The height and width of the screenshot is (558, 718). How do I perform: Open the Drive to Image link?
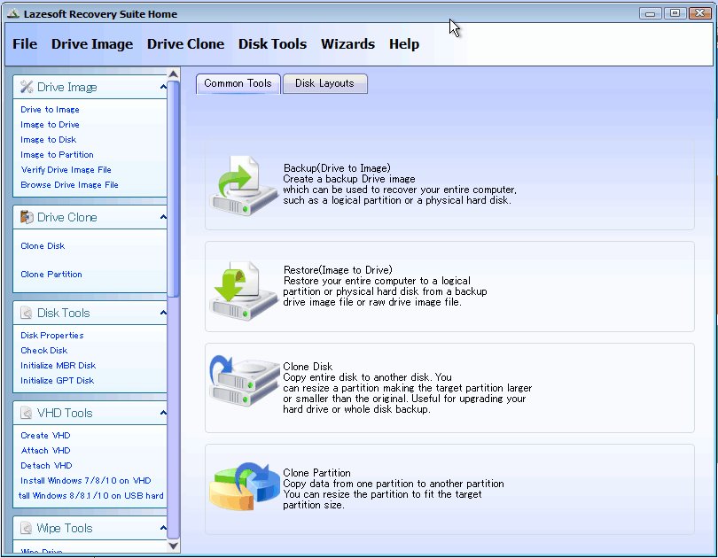50,109
